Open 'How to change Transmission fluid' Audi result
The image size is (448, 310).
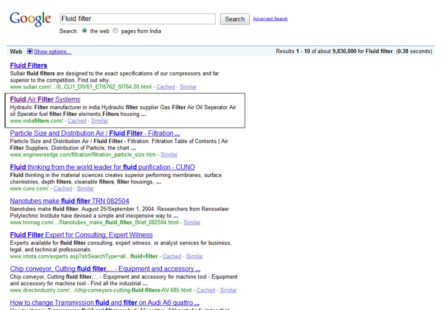[105, 303]
